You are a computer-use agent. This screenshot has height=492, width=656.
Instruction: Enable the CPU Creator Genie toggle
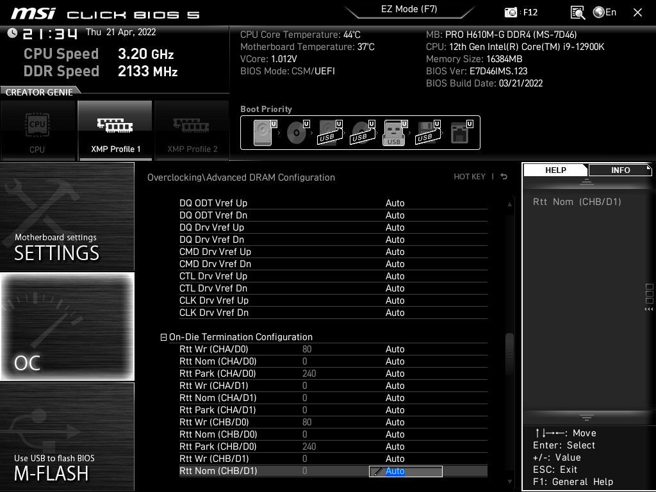point(37,131)
